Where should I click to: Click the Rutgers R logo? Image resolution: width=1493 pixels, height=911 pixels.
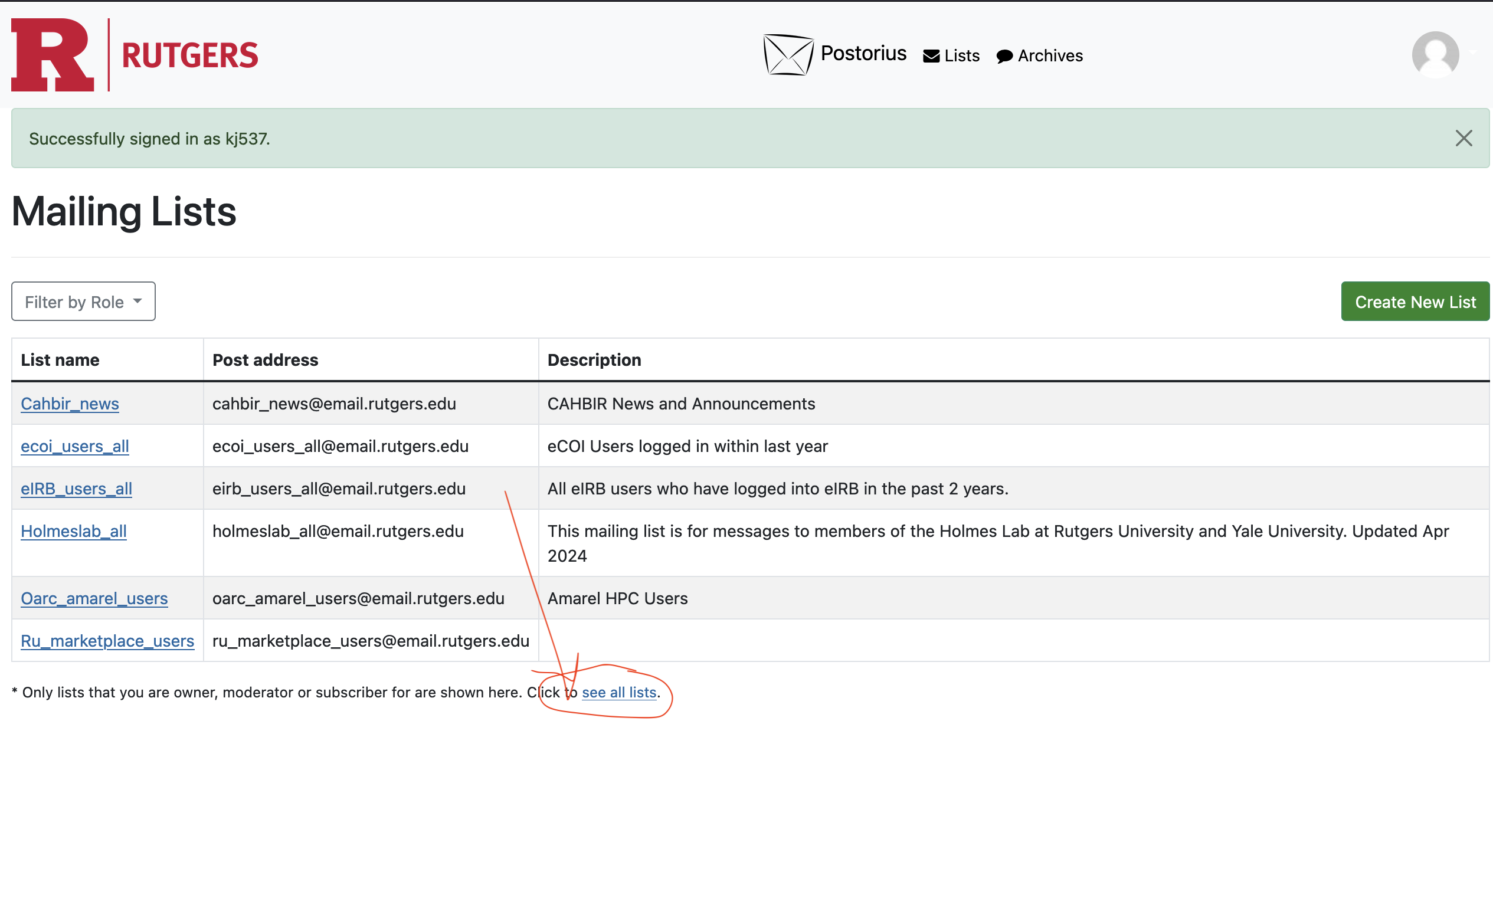[x=53, y=54]
